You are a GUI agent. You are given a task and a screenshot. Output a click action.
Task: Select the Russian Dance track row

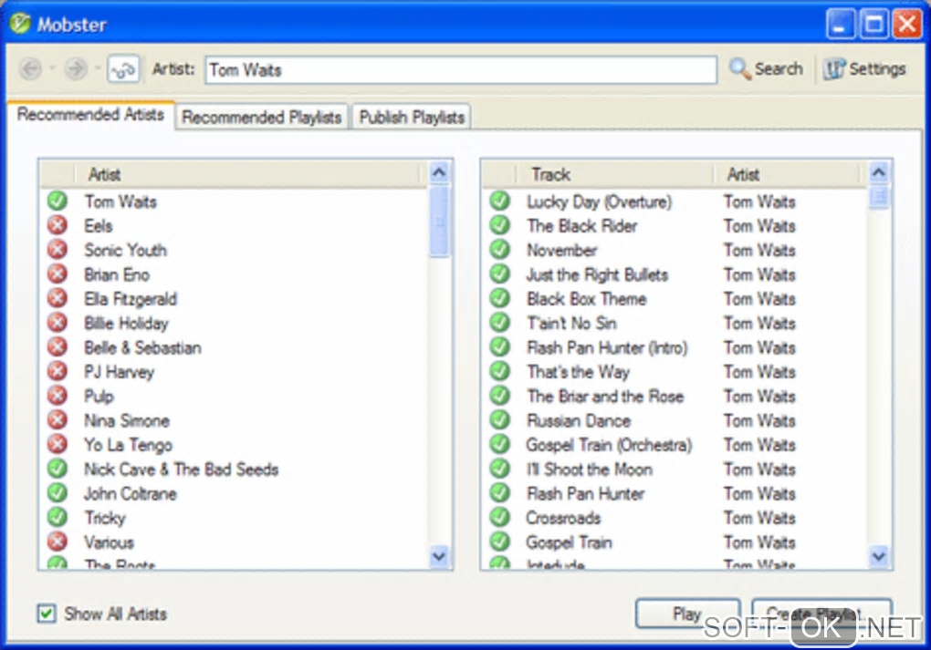tap(675, 420)
